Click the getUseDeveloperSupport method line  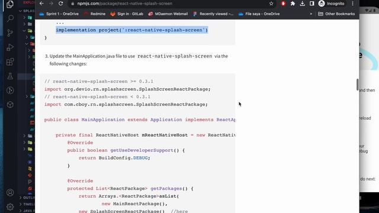pyautogui.click(x=126, y=150)
